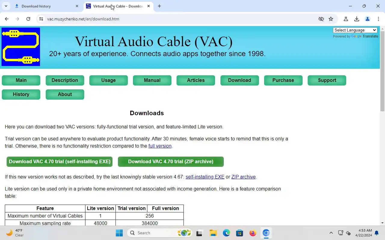Open the browser downloads icon
385x240 pixels.
357,19
